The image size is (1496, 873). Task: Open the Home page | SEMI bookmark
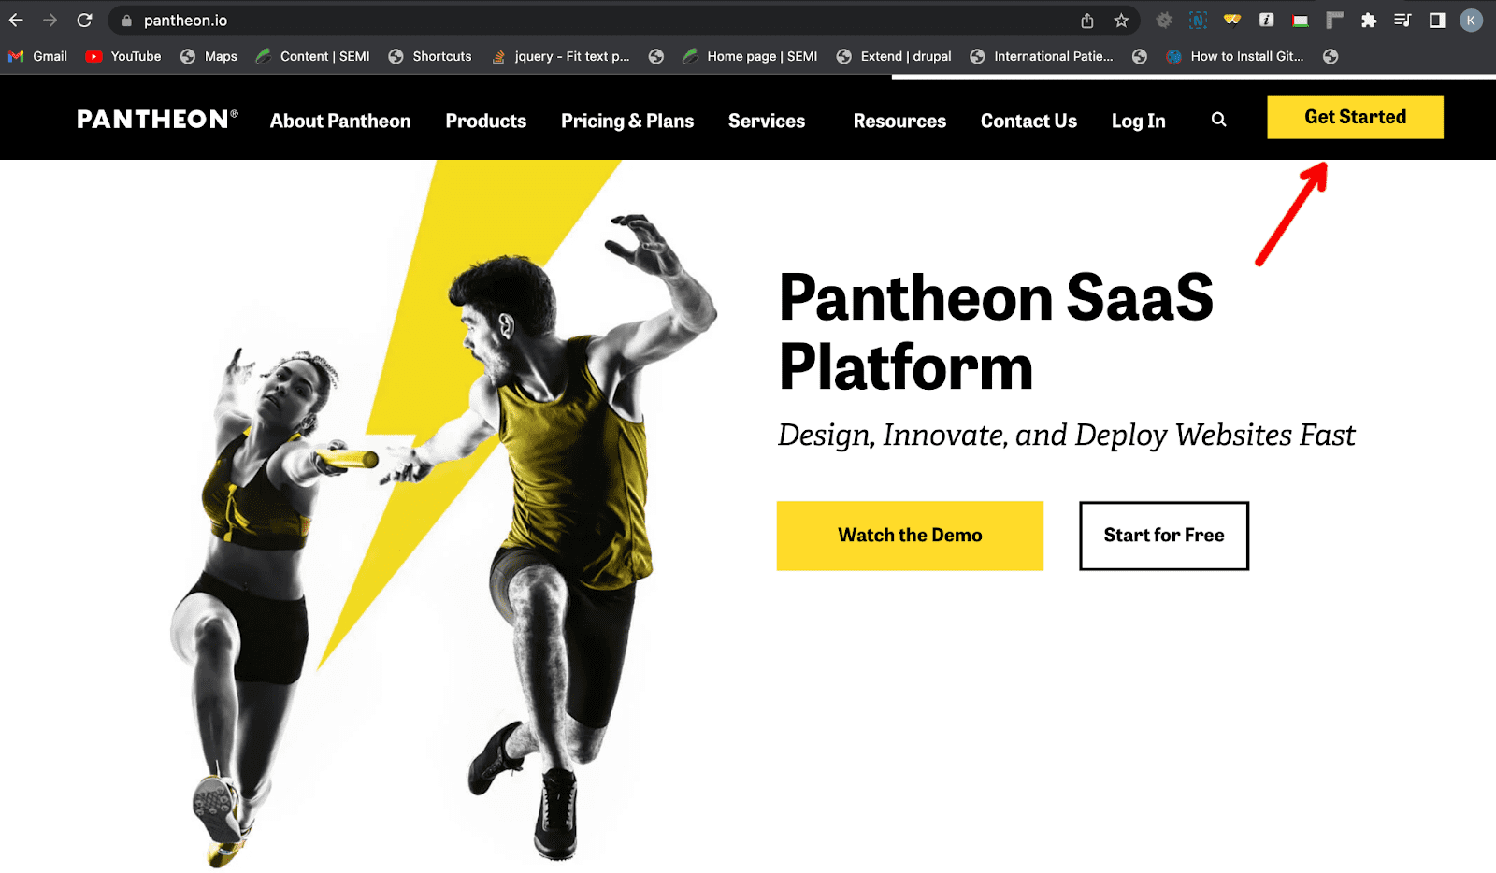click(x=750, y=56)
